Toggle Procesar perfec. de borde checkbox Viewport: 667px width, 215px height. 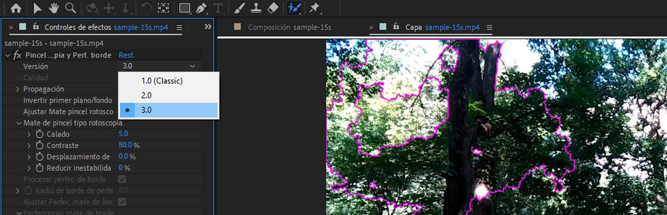[x=122, y=180]
